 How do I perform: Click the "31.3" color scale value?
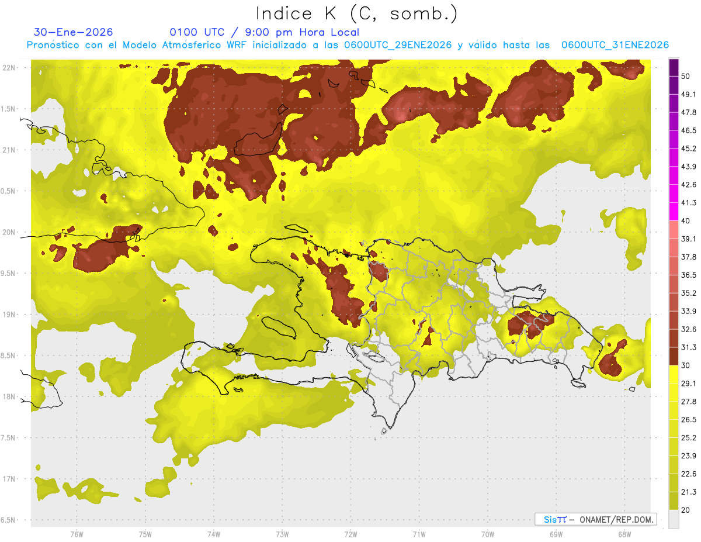[x=689, y=347]
